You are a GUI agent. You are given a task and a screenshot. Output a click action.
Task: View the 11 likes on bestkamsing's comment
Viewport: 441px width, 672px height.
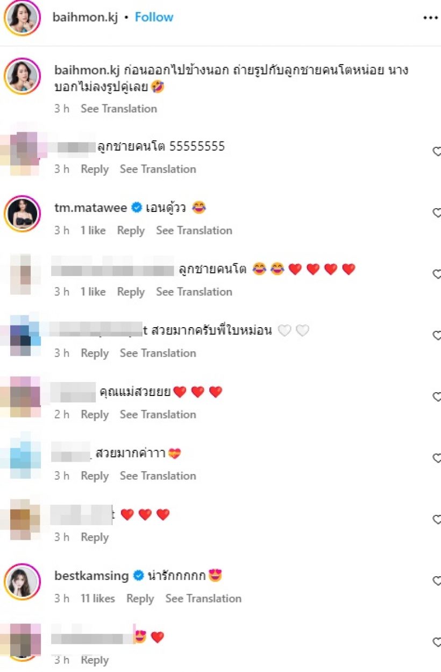click(98, 598)
